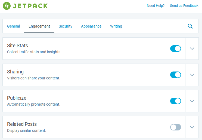This screenshot has width=202, height=140.
Task: Click the Send us Feedback link
Action: (184, 5)
